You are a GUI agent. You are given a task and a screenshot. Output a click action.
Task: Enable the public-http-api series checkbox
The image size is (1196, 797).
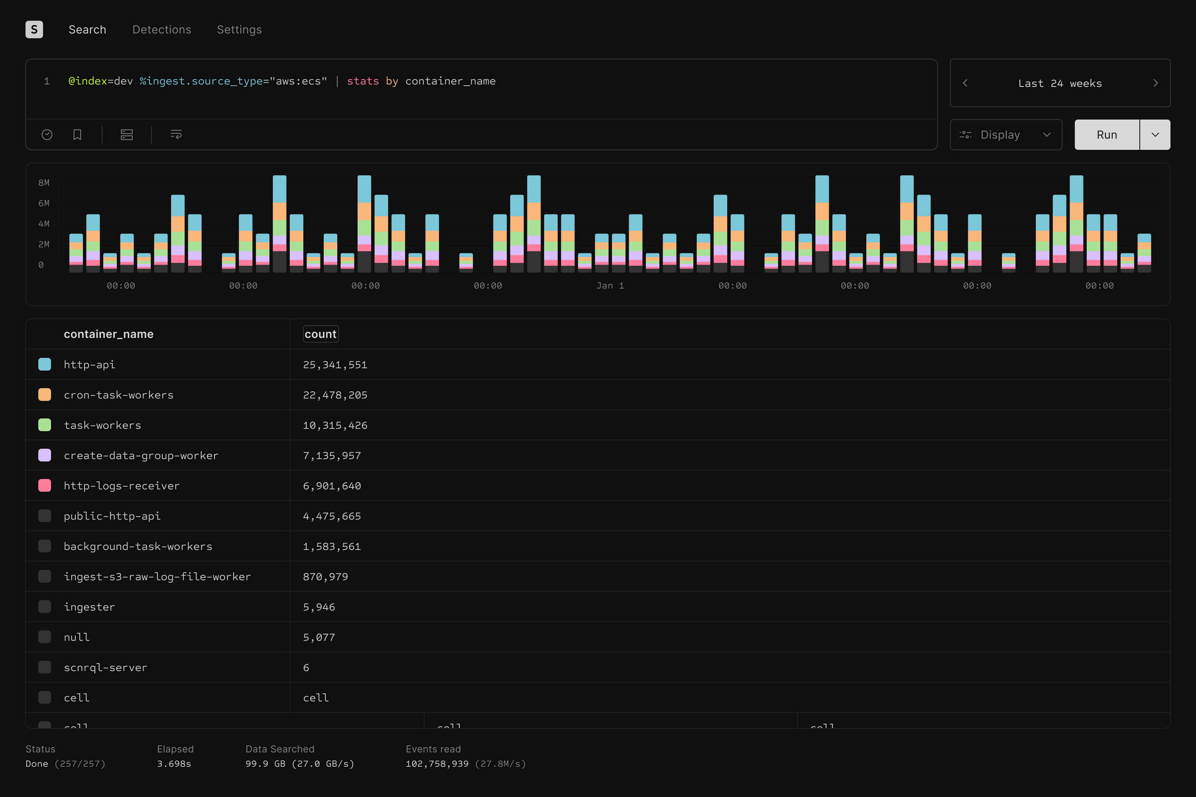(x=45, y=516)
